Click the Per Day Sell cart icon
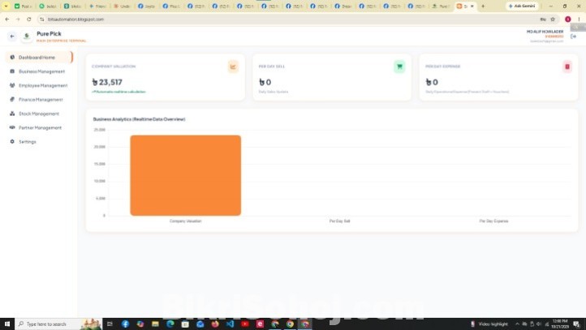The width and height of the screenshot is (586, 330). (x=399, y=66)
